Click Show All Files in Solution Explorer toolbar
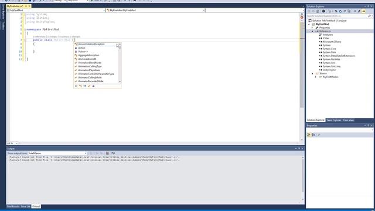This screenshot has width=375, height=211. click(349, 11)
